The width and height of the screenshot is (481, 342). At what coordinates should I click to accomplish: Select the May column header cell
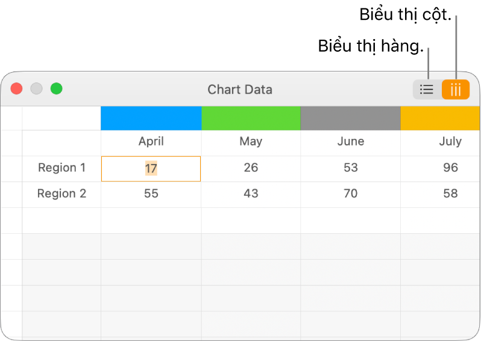pyautogui.click(x=251, y=142)
